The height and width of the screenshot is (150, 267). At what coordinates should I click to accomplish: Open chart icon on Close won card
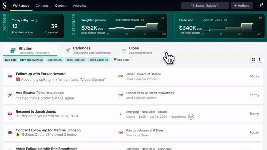tap(260, 18)
